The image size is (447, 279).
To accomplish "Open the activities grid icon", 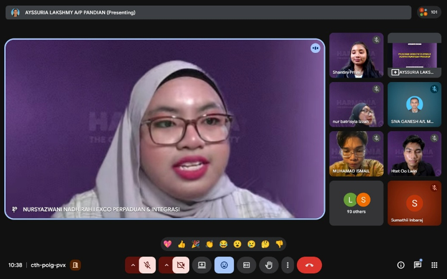I will coord(435,265).
